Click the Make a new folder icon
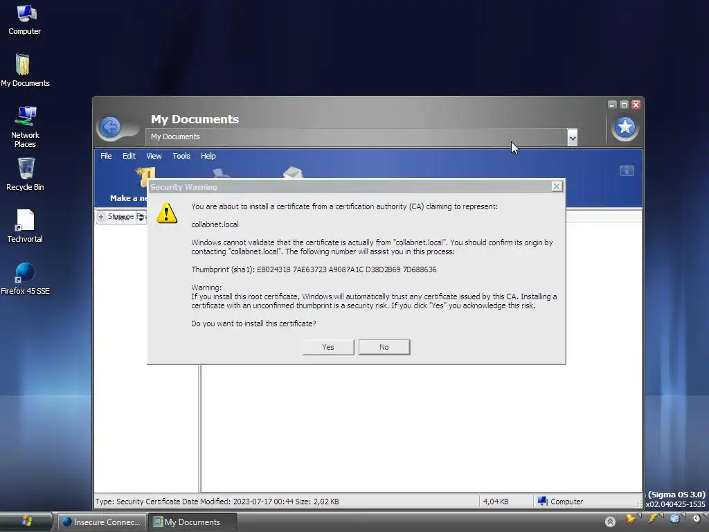The width and height of the screenshot is (709, 532). (145, 177)
